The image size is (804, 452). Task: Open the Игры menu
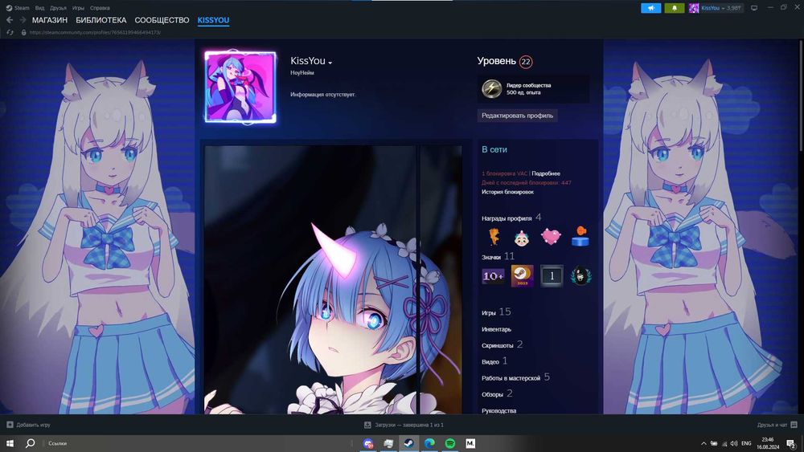[x=78, y=8]
